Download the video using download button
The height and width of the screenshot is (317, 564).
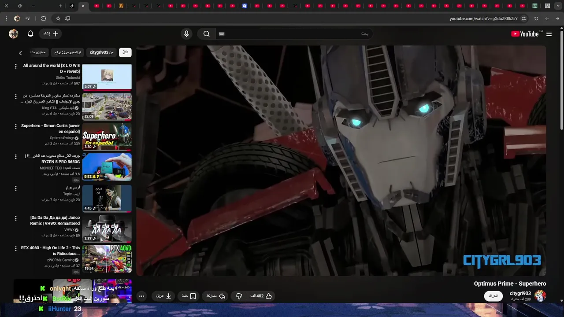click(x=163, y=296)
